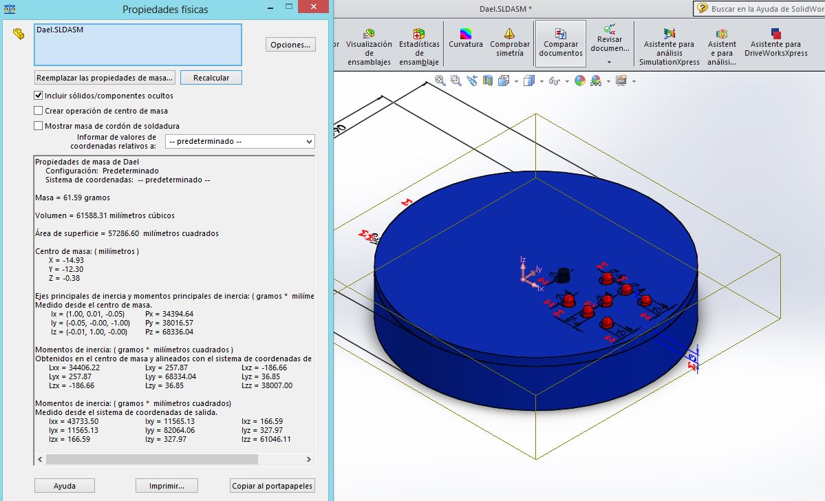Click the 'Lzz = 38007.00' inertia value
The height and width of the screenshot is (501, 825).
(x=267, y=385)
